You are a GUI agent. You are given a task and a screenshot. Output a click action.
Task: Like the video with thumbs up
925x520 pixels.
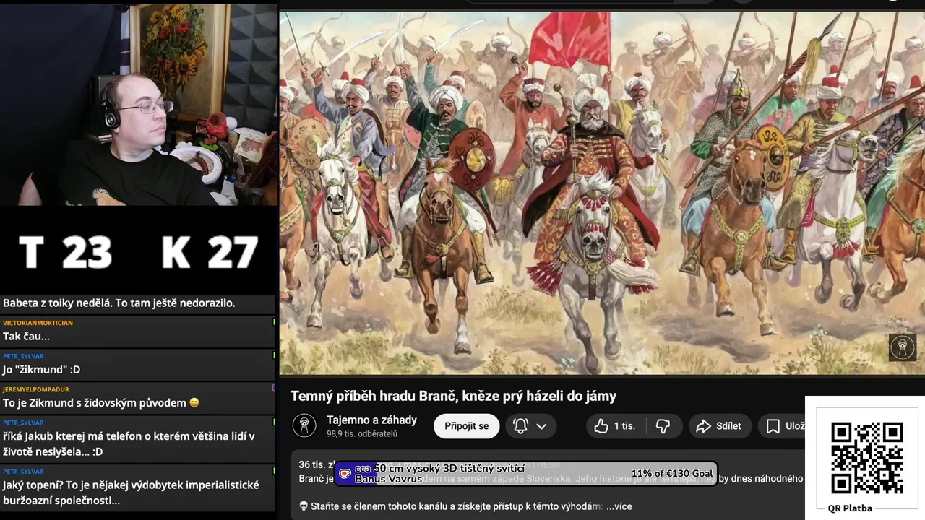coord(614,426)
